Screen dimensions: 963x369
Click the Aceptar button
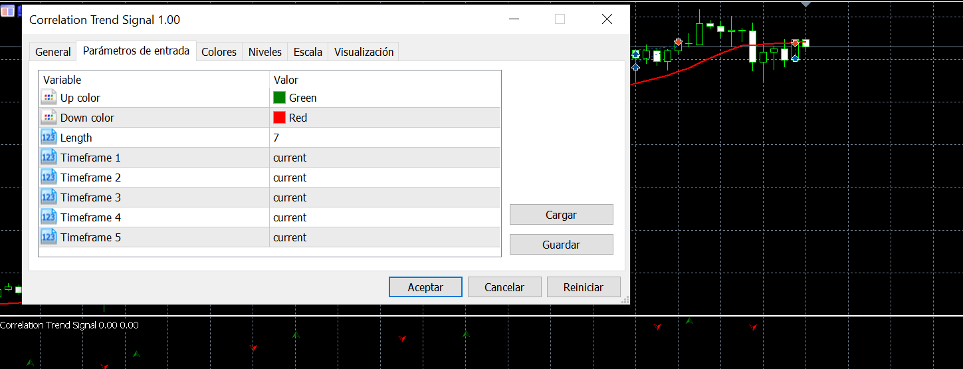point(425,287)
